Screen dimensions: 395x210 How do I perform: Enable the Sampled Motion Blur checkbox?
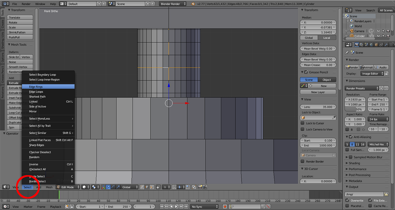(x=351, y=157)
